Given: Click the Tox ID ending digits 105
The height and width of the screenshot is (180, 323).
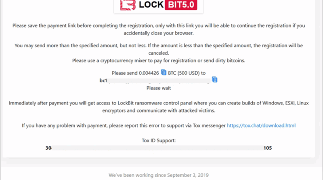Looking at the screenshot, I should [x=267, y=148].
